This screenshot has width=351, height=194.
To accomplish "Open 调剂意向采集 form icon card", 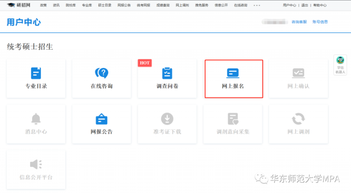I will click(233, 124).
